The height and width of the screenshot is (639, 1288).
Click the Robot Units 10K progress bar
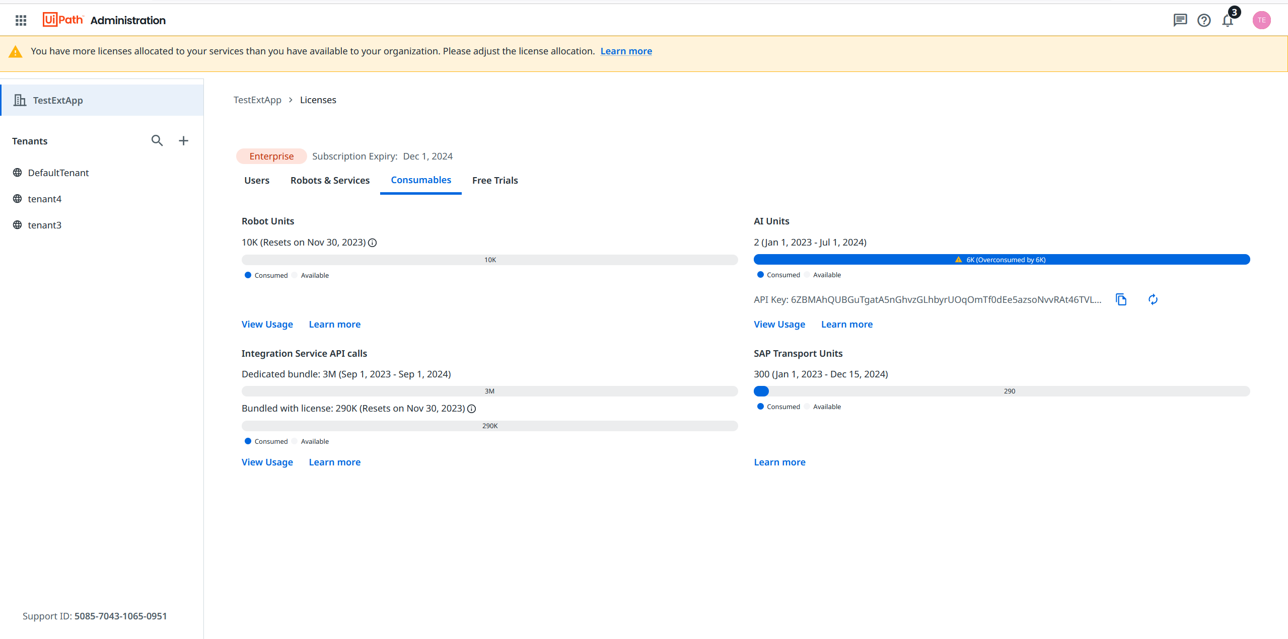pos(490,260)
